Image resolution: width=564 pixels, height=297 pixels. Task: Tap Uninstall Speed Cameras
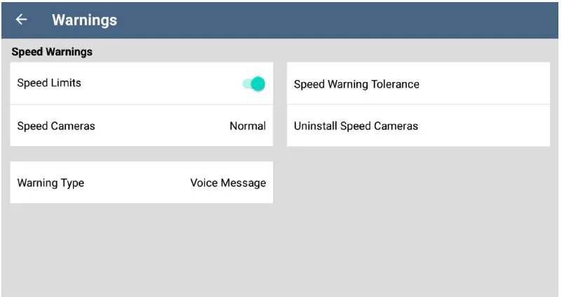pos(356,126)
